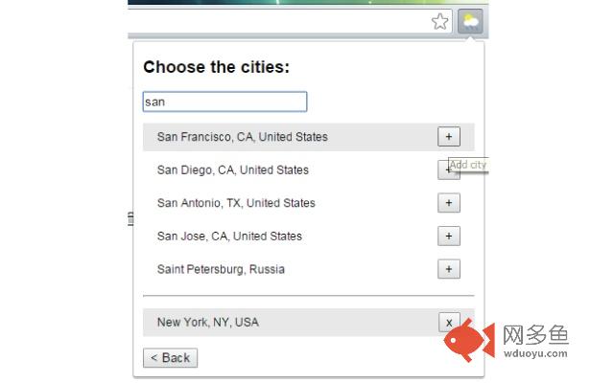Click the San Antonio, TX result text
The image size is (614, 383).
[236, 203]
